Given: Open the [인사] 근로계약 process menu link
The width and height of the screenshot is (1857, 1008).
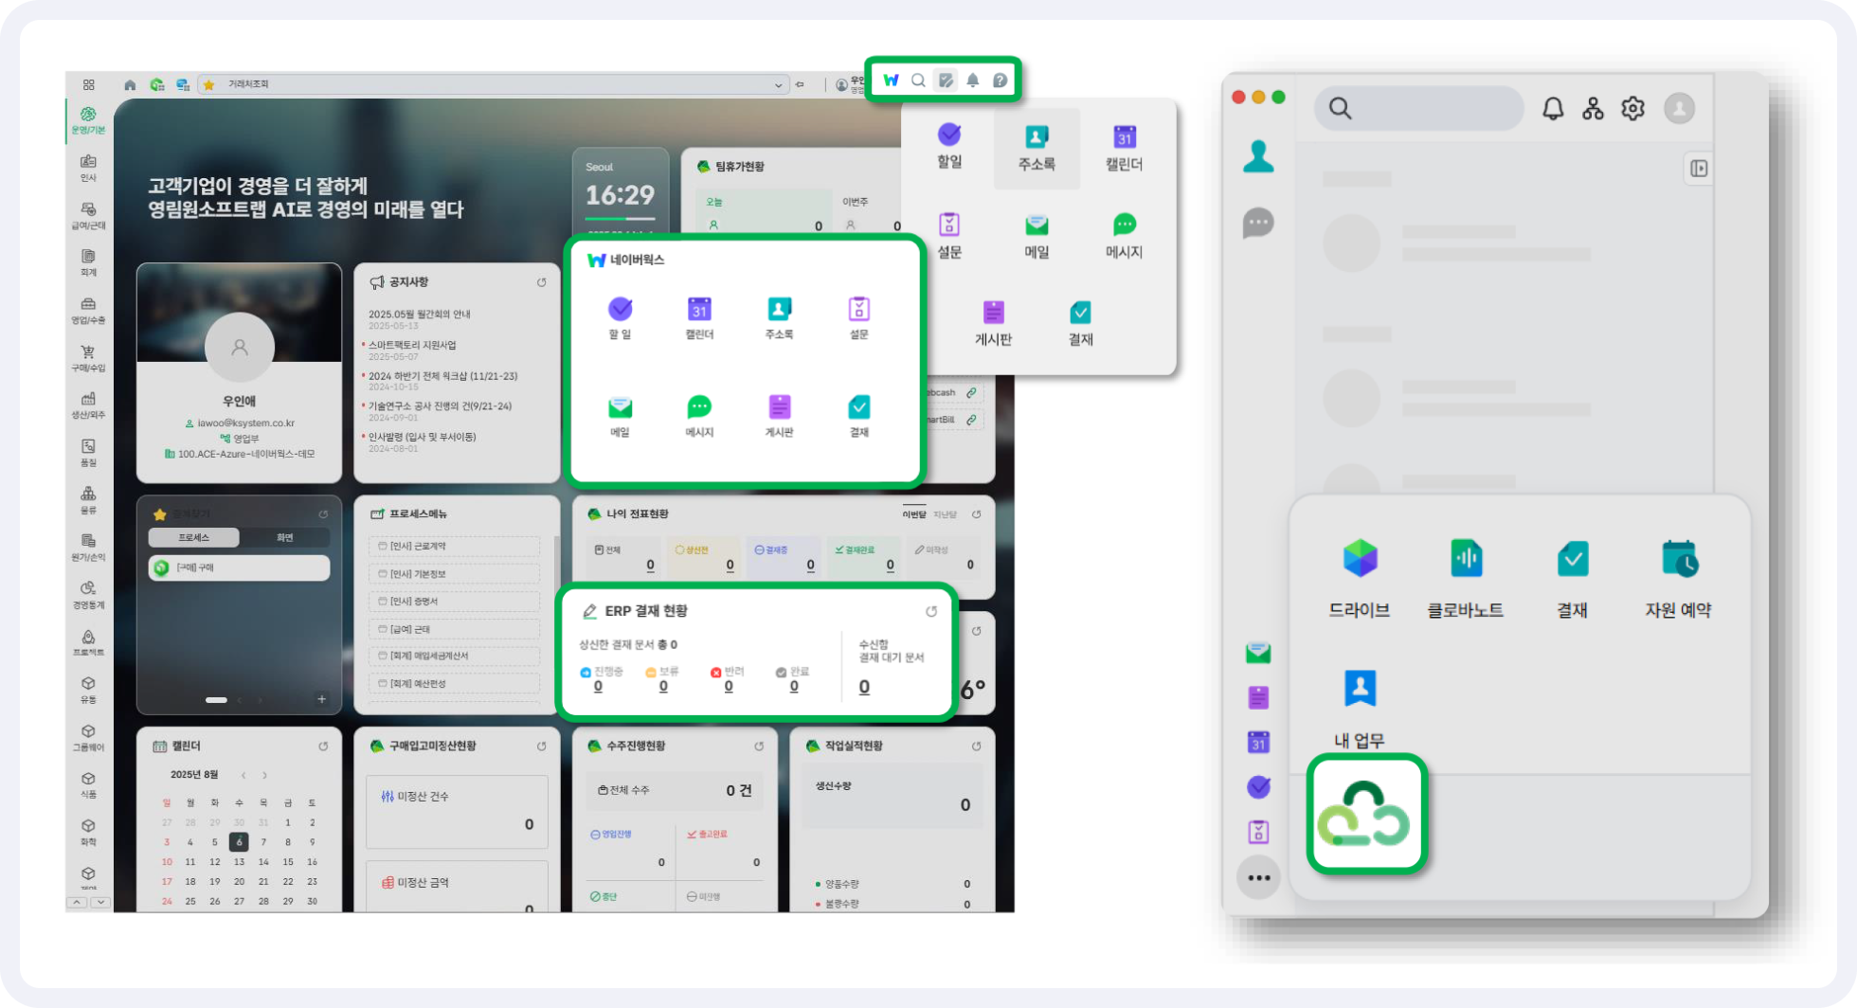Looking at the screenshot, I should pos(417,547).
